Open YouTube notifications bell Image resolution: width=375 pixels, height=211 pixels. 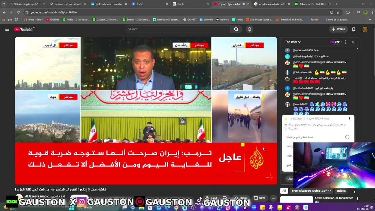[x=354, y=29]
